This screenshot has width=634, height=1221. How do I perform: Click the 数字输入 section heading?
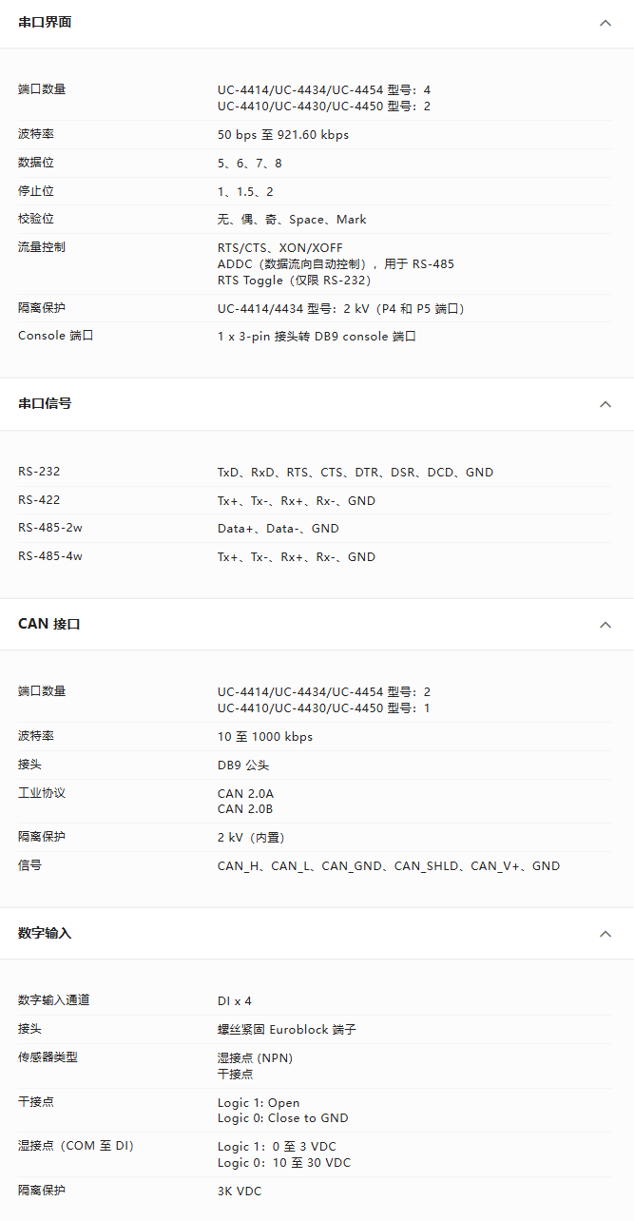(45, 934)
